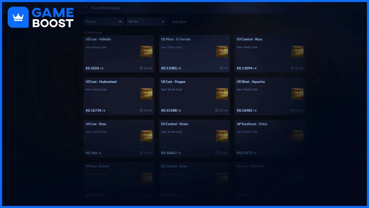
Task: Click gold thumbnail in Hudsonland card
Action: (146, 94)
